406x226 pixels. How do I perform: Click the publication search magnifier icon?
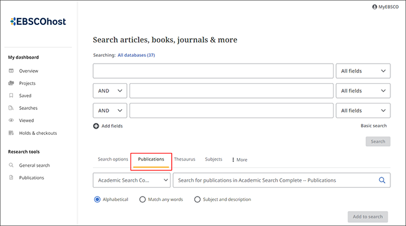pyautogui.click(x=382, y=180)
